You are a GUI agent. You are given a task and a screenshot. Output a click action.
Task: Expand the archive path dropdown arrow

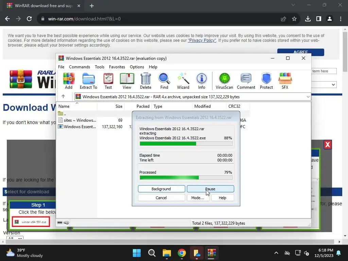[x=308, y=97]
